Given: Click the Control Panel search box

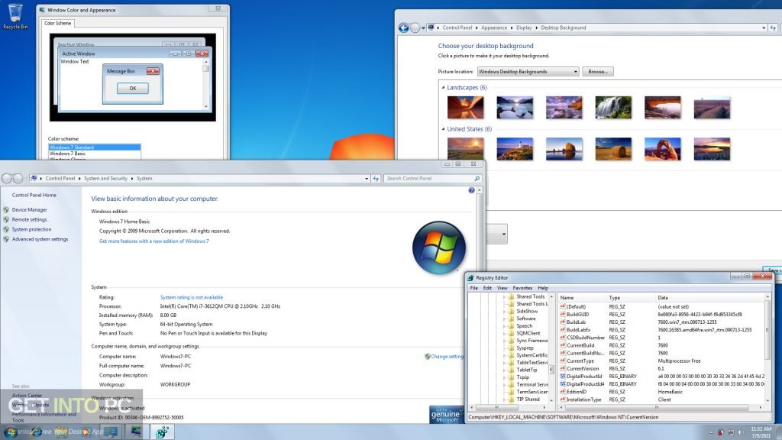Looking at the screenshot, I should pyautogui.click(x=431, y=178).
